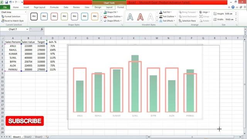Apply the first blue outline WordArt style
Viewport: 247px width, 139px height.
pos(130,17)
